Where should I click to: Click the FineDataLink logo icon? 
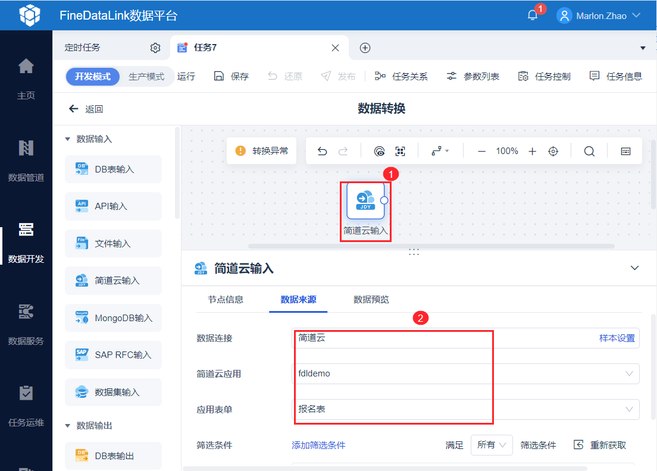pyautogui.click(x=30, y=15)
